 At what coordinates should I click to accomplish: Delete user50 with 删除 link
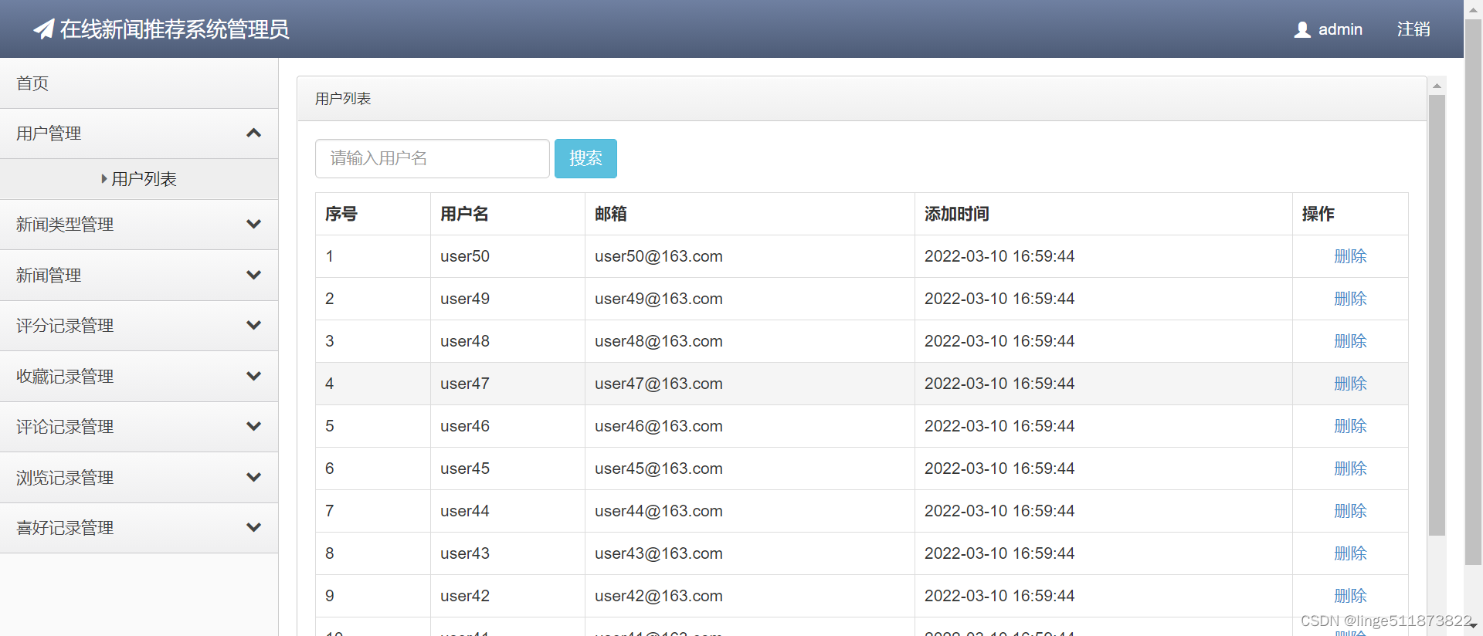(1350, 256)
